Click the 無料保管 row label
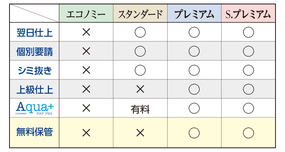This screenshot has height=152, width=285. [x=35, y=132]
